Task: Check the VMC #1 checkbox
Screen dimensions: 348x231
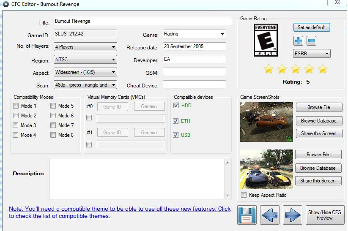Action: click(89, 144)
